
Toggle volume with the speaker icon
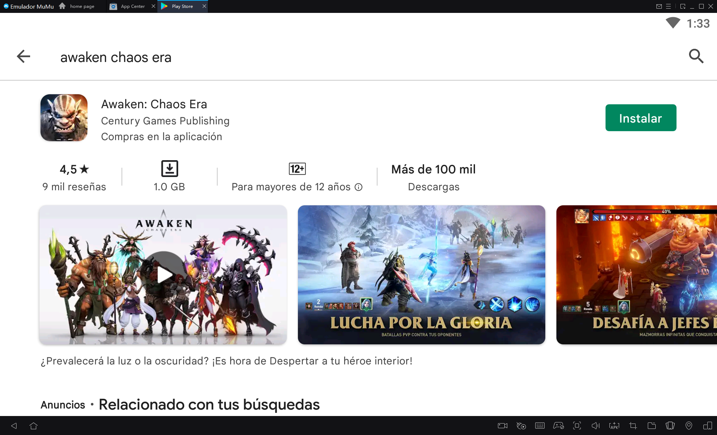coord(595,426)
